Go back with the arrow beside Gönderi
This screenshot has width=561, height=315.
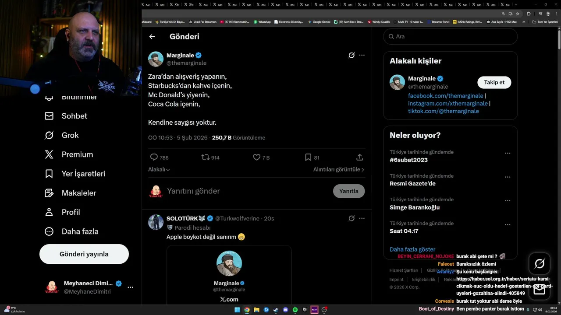point(152,37)
